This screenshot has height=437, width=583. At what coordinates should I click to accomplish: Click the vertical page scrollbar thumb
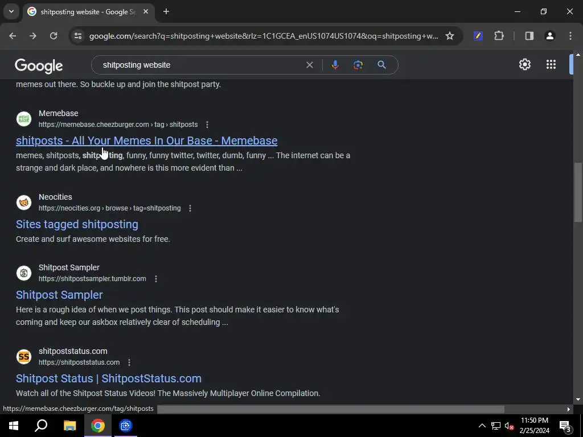[578, 192]
